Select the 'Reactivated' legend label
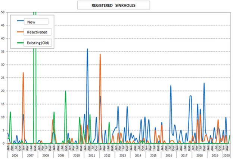Viewport: 233px width, 160px height. click(x=37, y=32)
